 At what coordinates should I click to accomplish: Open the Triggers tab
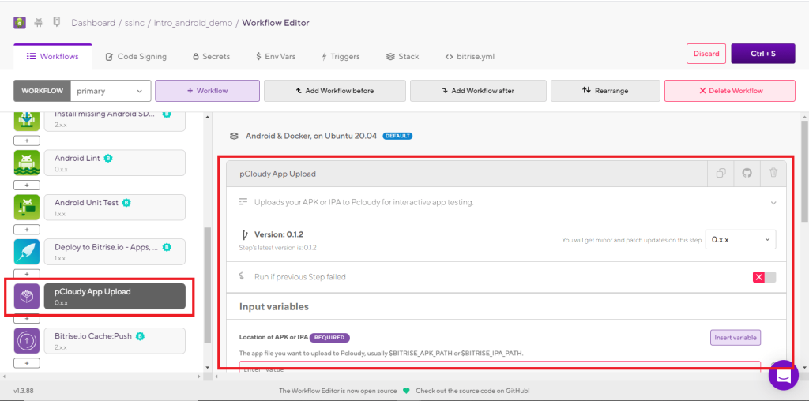pyautogui.click(x=341, y=57)
